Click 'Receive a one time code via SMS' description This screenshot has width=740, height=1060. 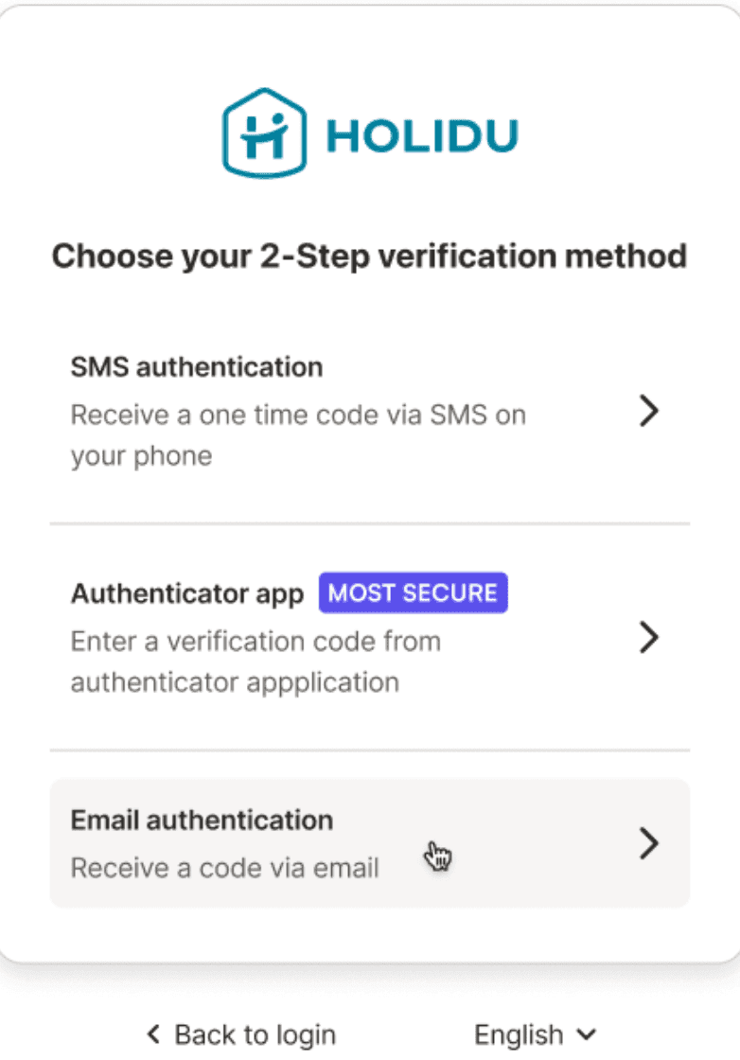click(x=298, y=415)
